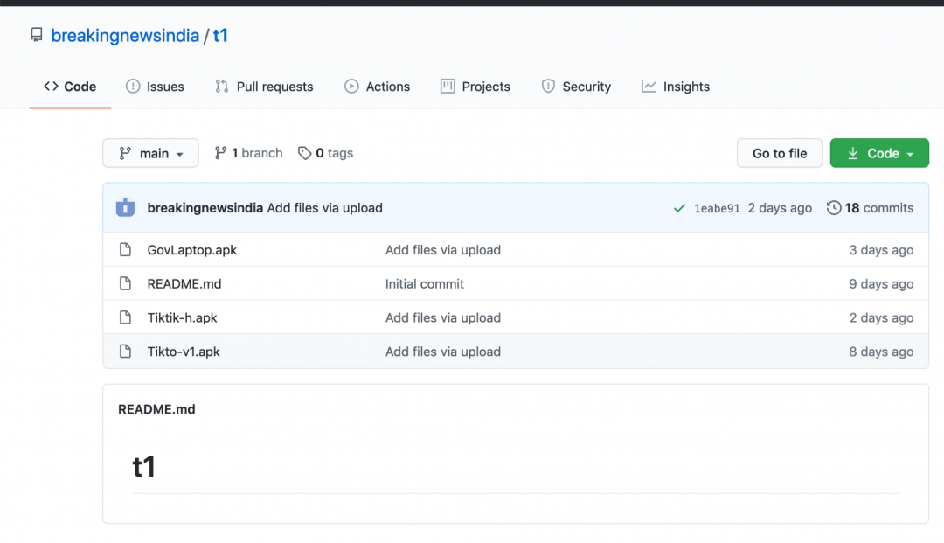Click the file icon next to GovLaptop.apk
This screenshot has width=944, height=543.
126,250
